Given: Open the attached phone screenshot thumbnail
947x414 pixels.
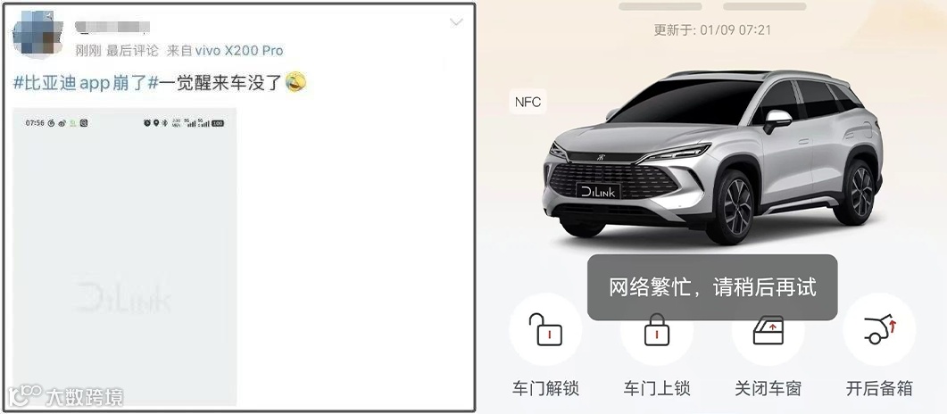Looking at the screenshot, I should coord(124,256).
